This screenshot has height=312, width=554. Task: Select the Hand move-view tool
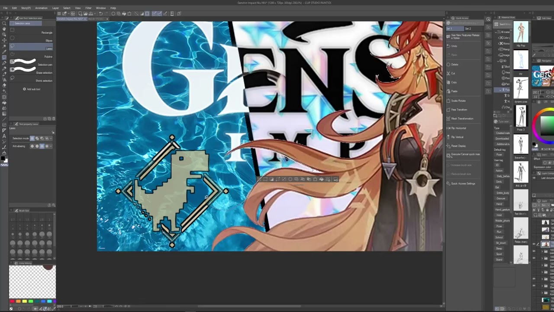click(4, 29)
